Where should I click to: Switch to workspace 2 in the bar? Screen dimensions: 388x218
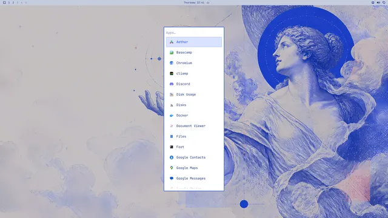[13, 2]
